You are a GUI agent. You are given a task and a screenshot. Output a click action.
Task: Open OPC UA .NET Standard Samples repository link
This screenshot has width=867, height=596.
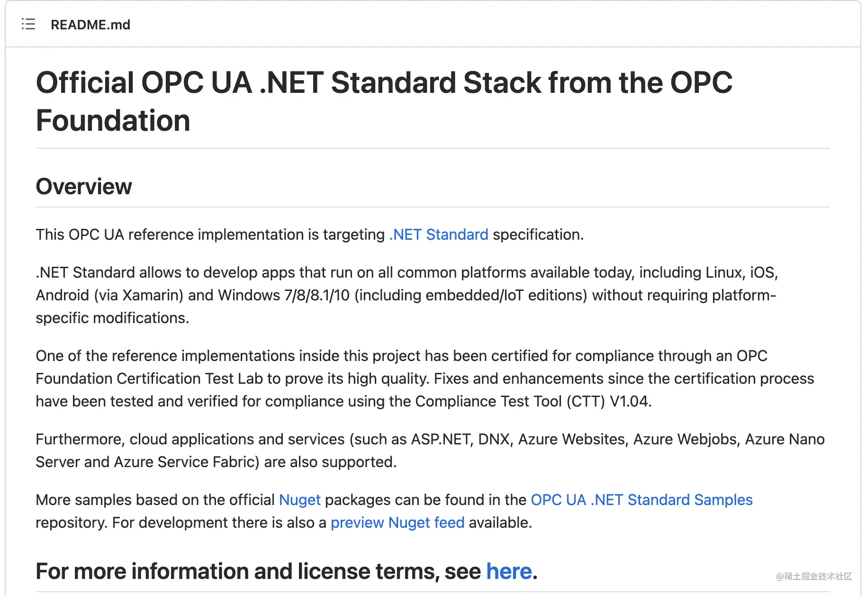641,500
